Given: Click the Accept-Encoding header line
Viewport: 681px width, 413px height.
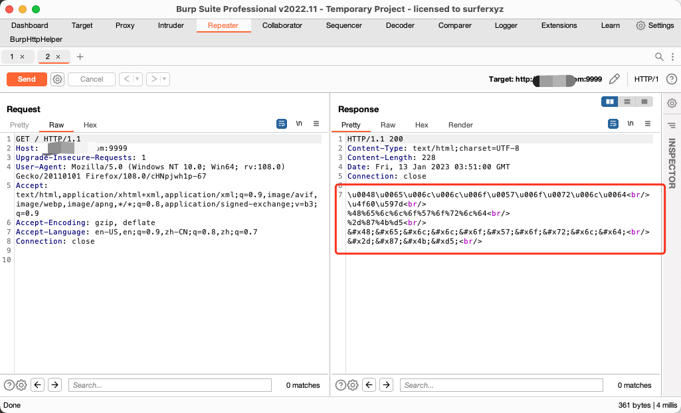Looking at the screenshot, I should pos(86,222).
